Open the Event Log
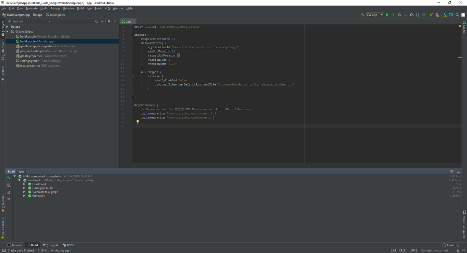 pyautogui.click(x=451, y=245)
